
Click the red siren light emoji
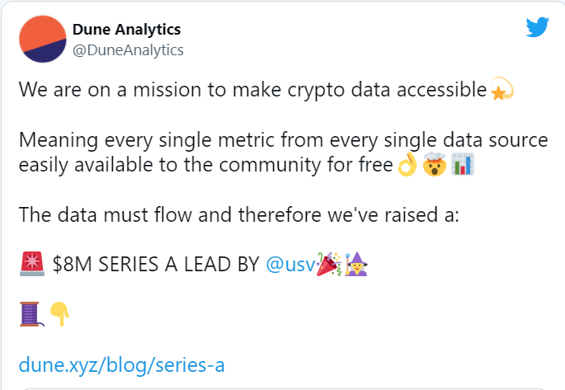tap(32, 264)
